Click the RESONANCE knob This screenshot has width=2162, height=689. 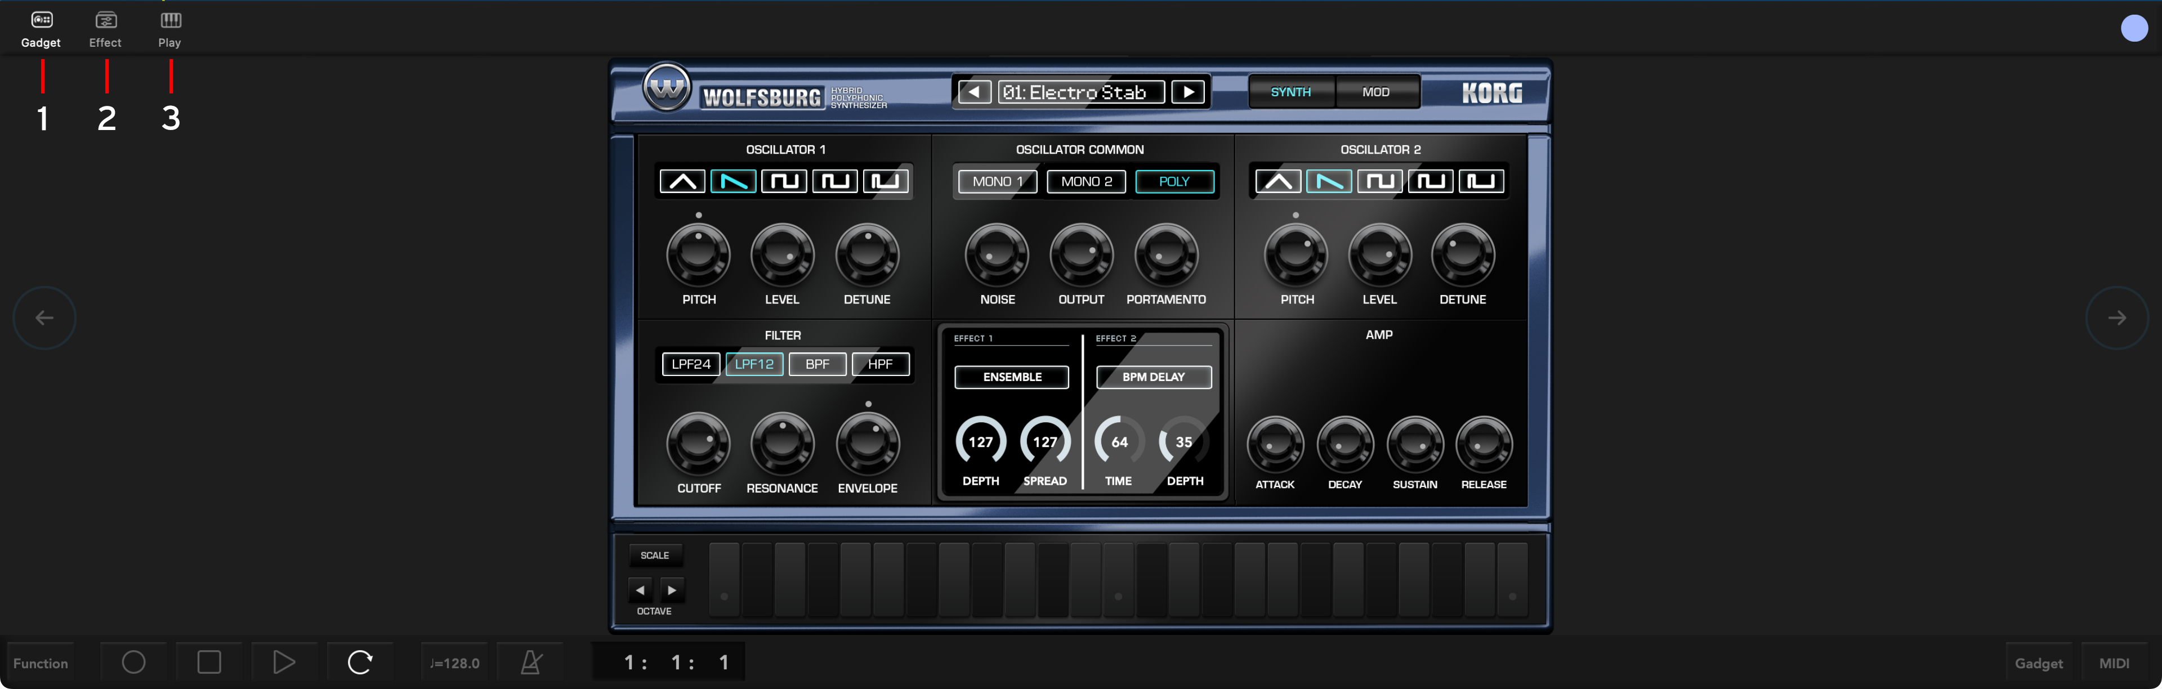click(782, 443)
